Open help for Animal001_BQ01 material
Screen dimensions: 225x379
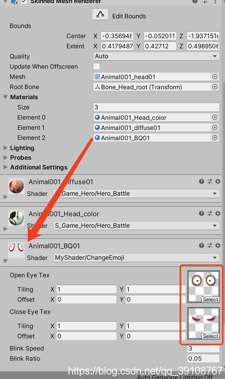tap(202, 245)
